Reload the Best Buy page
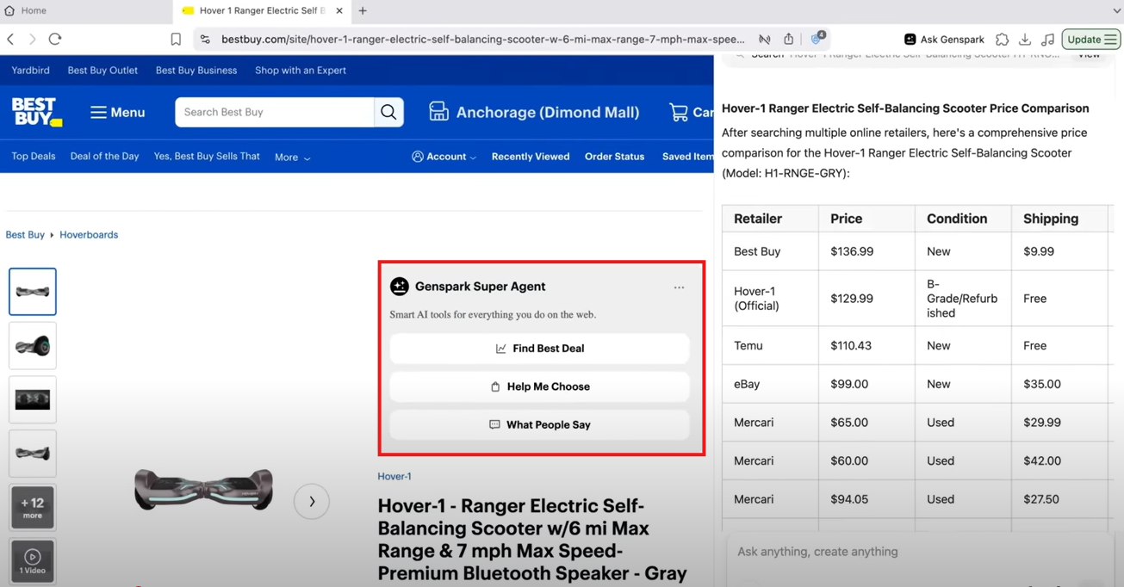The height and width of the screenshot is (587, 1124). tap(55, 39)
